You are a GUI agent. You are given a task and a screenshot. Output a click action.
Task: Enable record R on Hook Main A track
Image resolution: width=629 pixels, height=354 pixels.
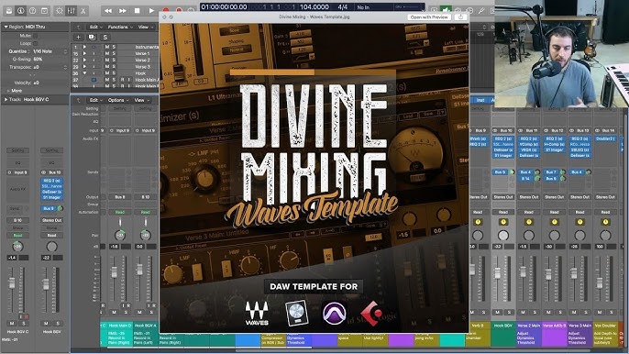point(122,80)
